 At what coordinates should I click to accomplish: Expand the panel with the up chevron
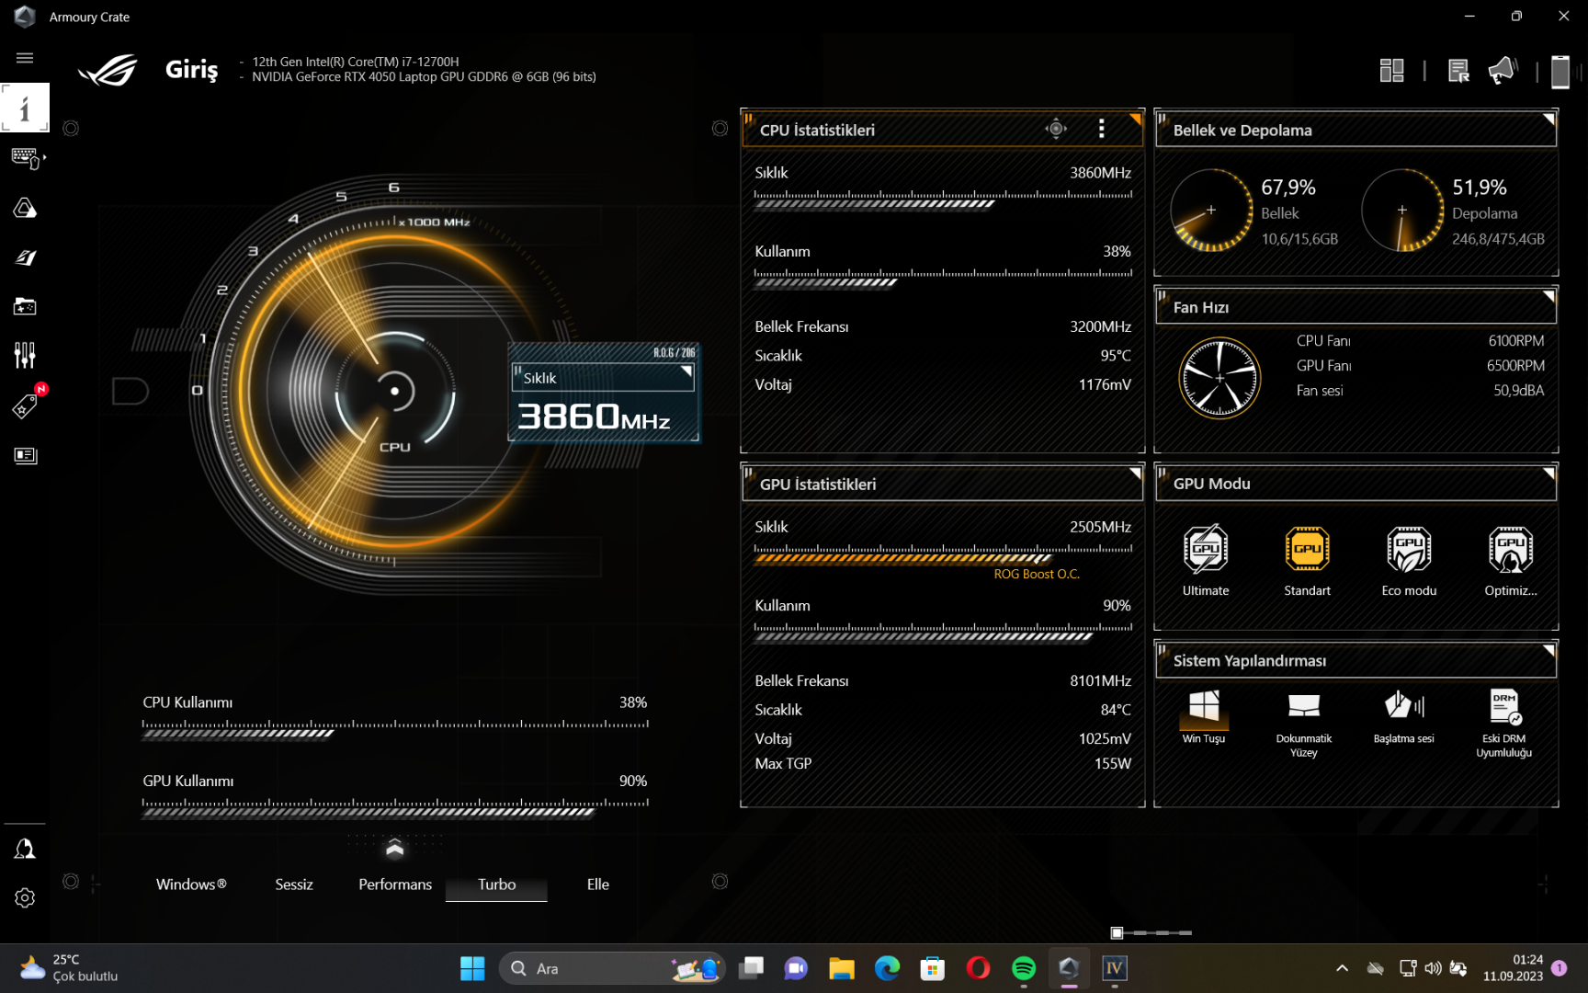coord(395,848)
